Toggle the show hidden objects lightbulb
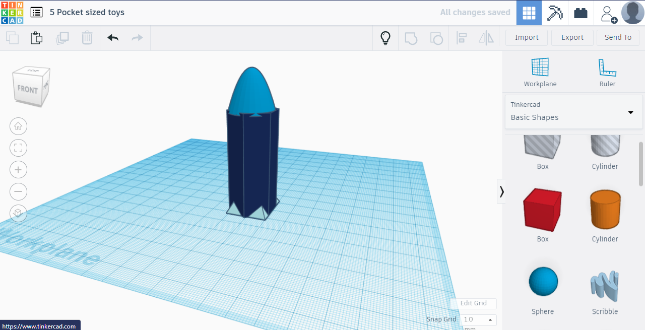 (385, 37)
